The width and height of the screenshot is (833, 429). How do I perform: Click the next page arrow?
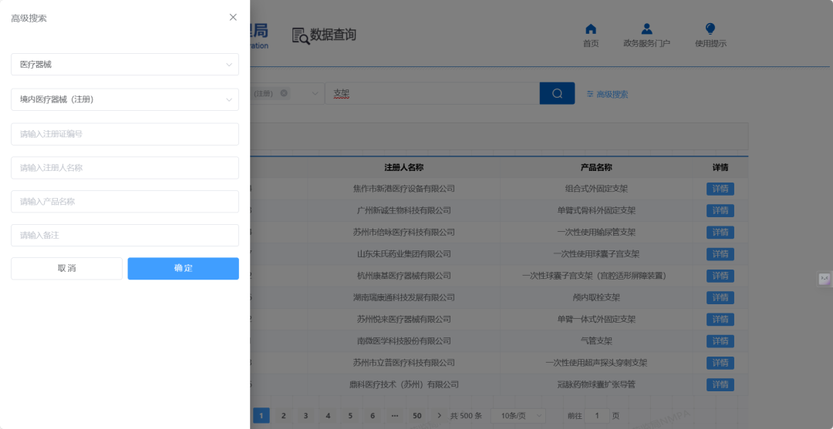(440, 416)
